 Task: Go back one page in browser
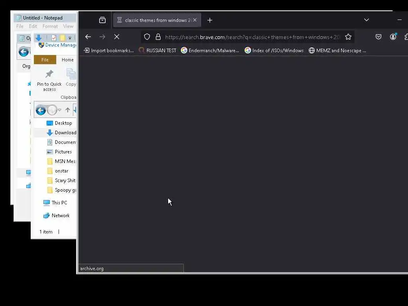[88, 37]
